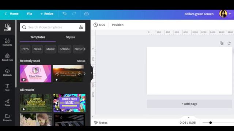Add a new page with the plus-page icon
The image size is (234, 131).
[x=229, y=43]
